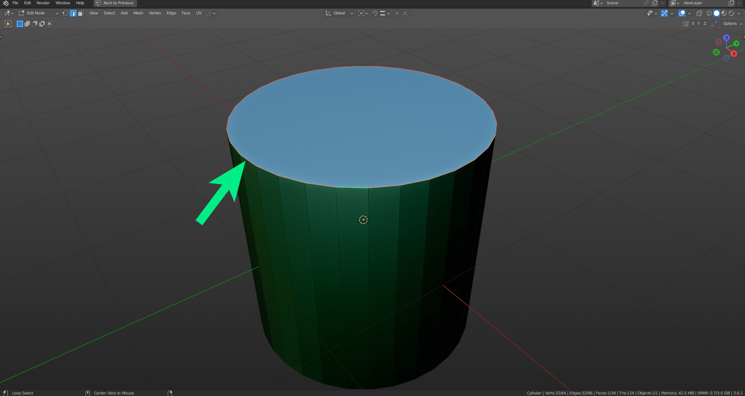Choose the Extend selection mode icon
Screen dimensions: 745x396
pyautogui.click(x=27, y=24)
